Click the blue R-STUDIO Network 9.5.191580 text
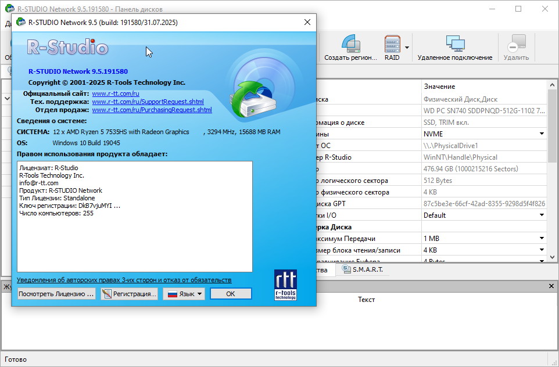This screenshot has height=367, width=559. 78,71
